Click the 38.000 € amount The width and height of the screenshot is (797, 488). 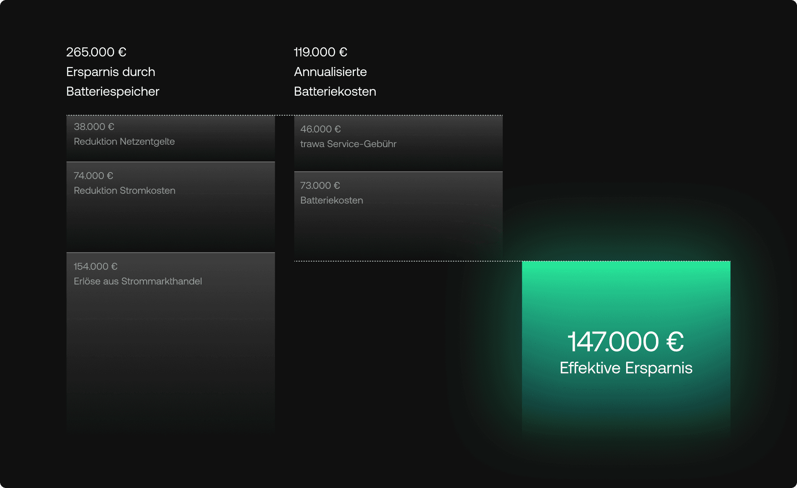tap(94, 127)
